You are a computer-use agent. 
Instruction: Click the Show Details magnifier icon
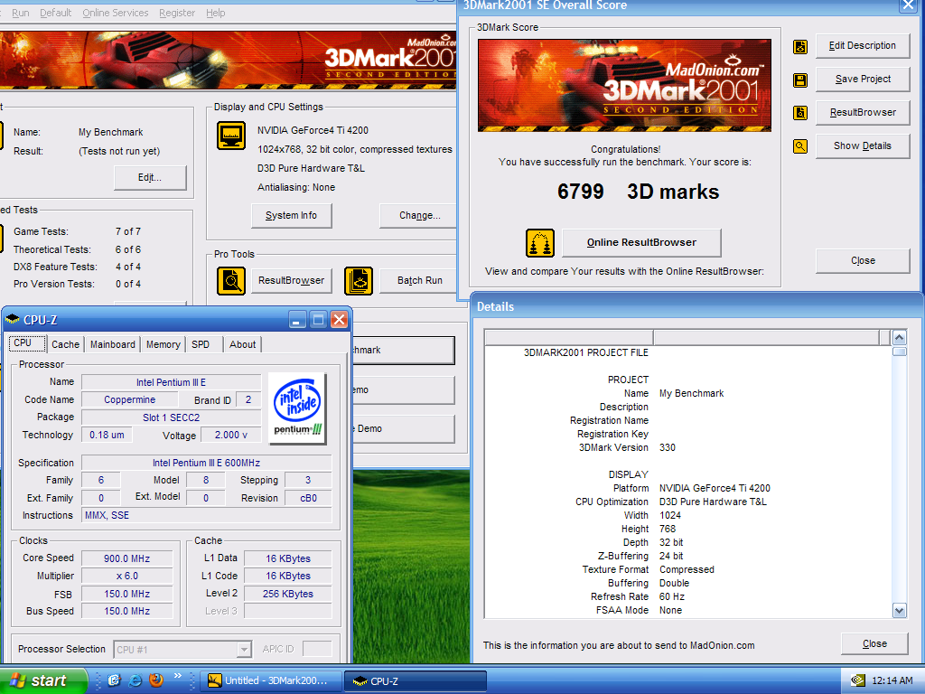800,145
